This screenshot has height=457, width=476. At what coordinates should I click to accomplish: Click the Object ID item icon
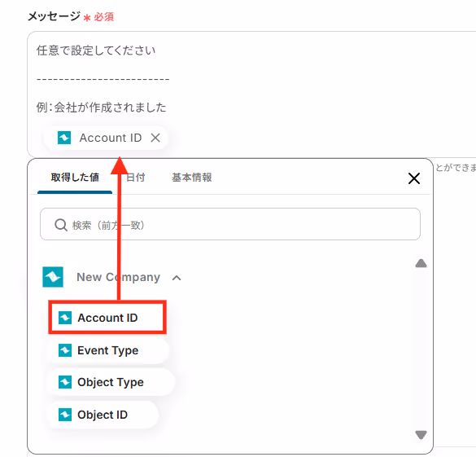pos(65,415)
